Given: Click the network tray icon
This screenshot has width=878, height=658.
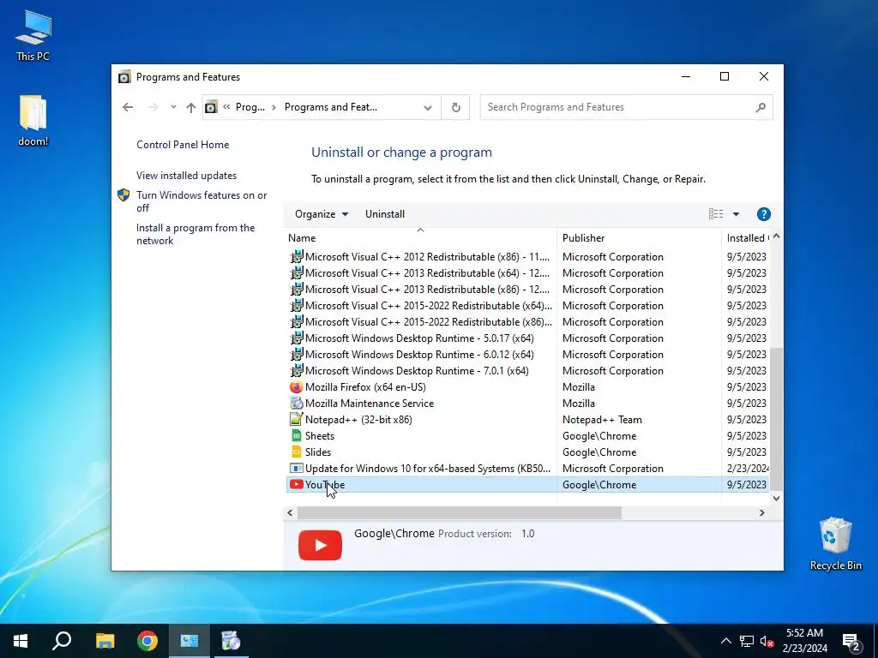Looking at the screenshot, I should tap(747, 641).
